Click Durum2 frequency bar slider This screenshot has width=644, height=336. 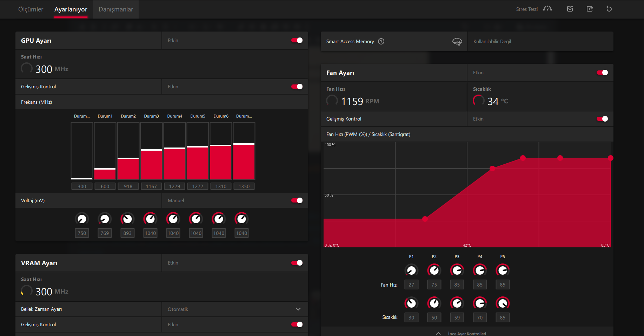128,151
